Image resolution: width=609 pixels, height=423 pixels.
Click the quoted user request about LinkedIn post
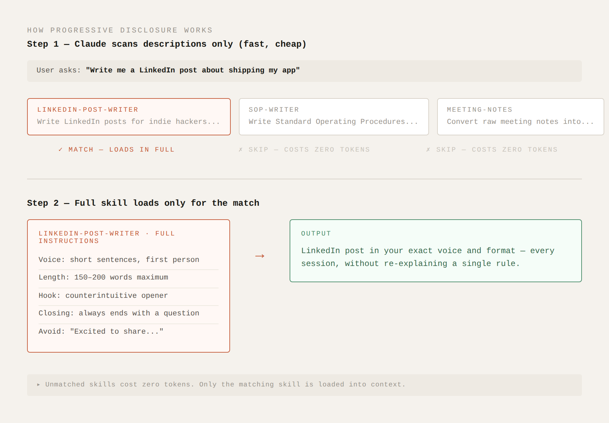click(x=193, y=70)
